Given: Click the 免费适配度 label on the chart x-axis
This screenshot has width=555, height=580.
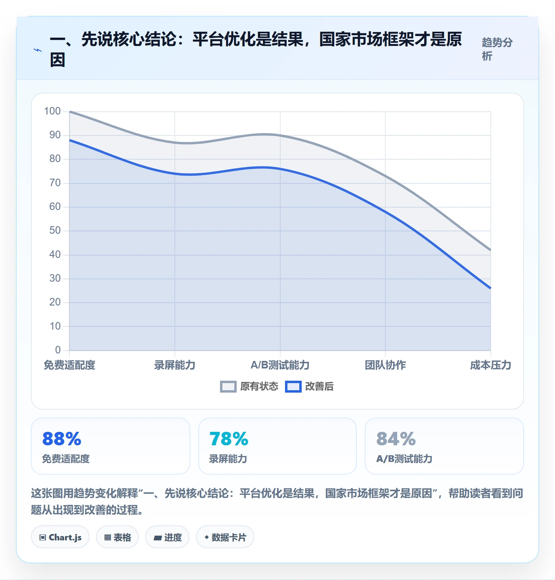Looking at the screenshot, I should 69,365.
